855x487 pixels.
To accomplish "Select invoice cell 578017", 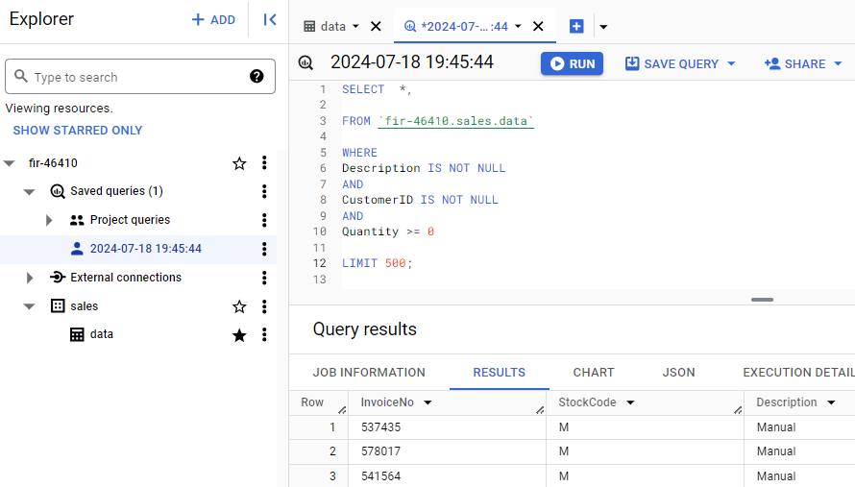I will coord(380,451).
